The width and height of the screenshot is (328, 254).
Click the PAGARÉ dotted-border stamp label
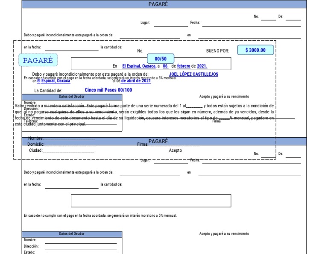(38, 60)
